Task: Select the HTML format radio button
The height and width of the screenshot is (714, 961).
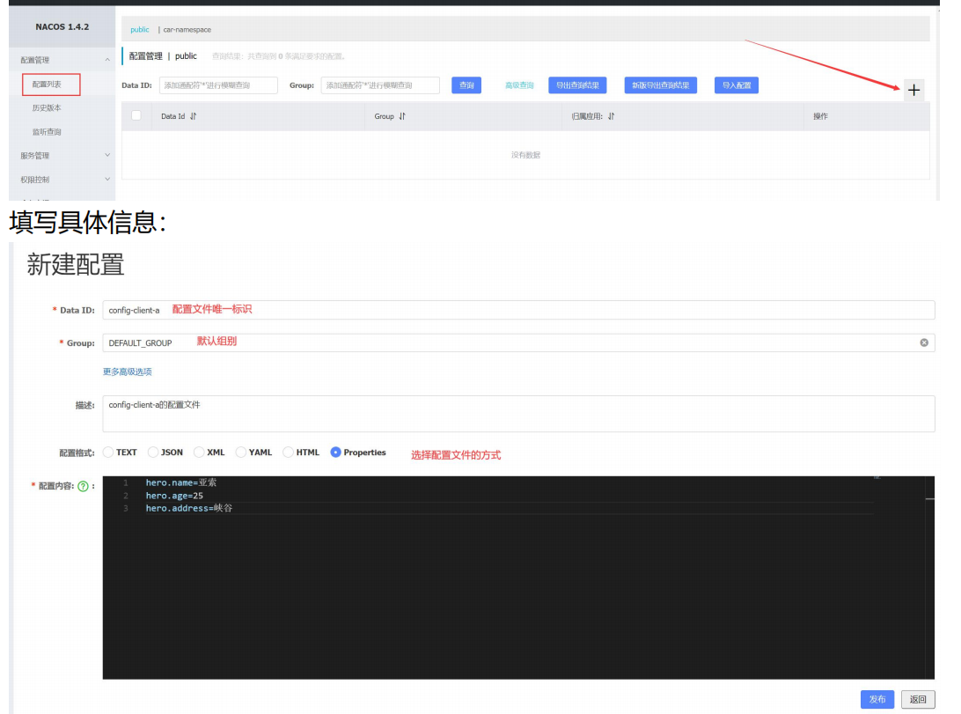Action: click(288, 453)
